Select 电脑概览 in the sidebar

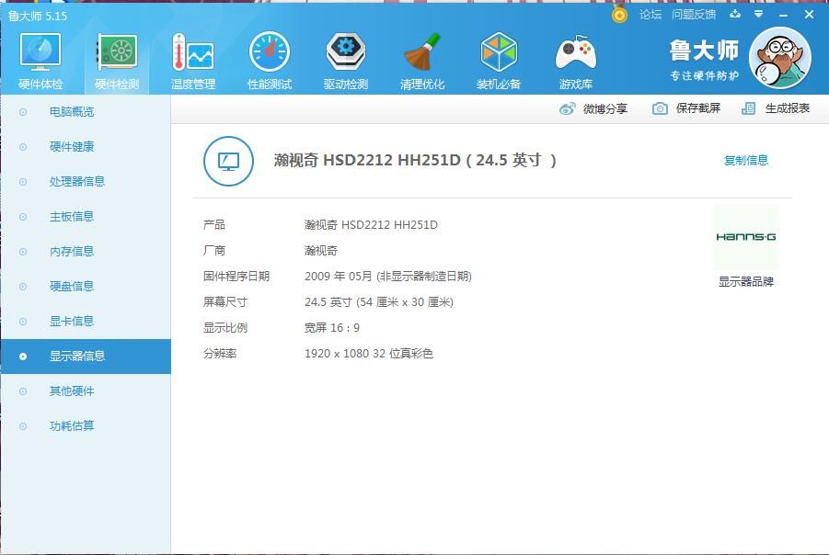(x=72, y=112)
